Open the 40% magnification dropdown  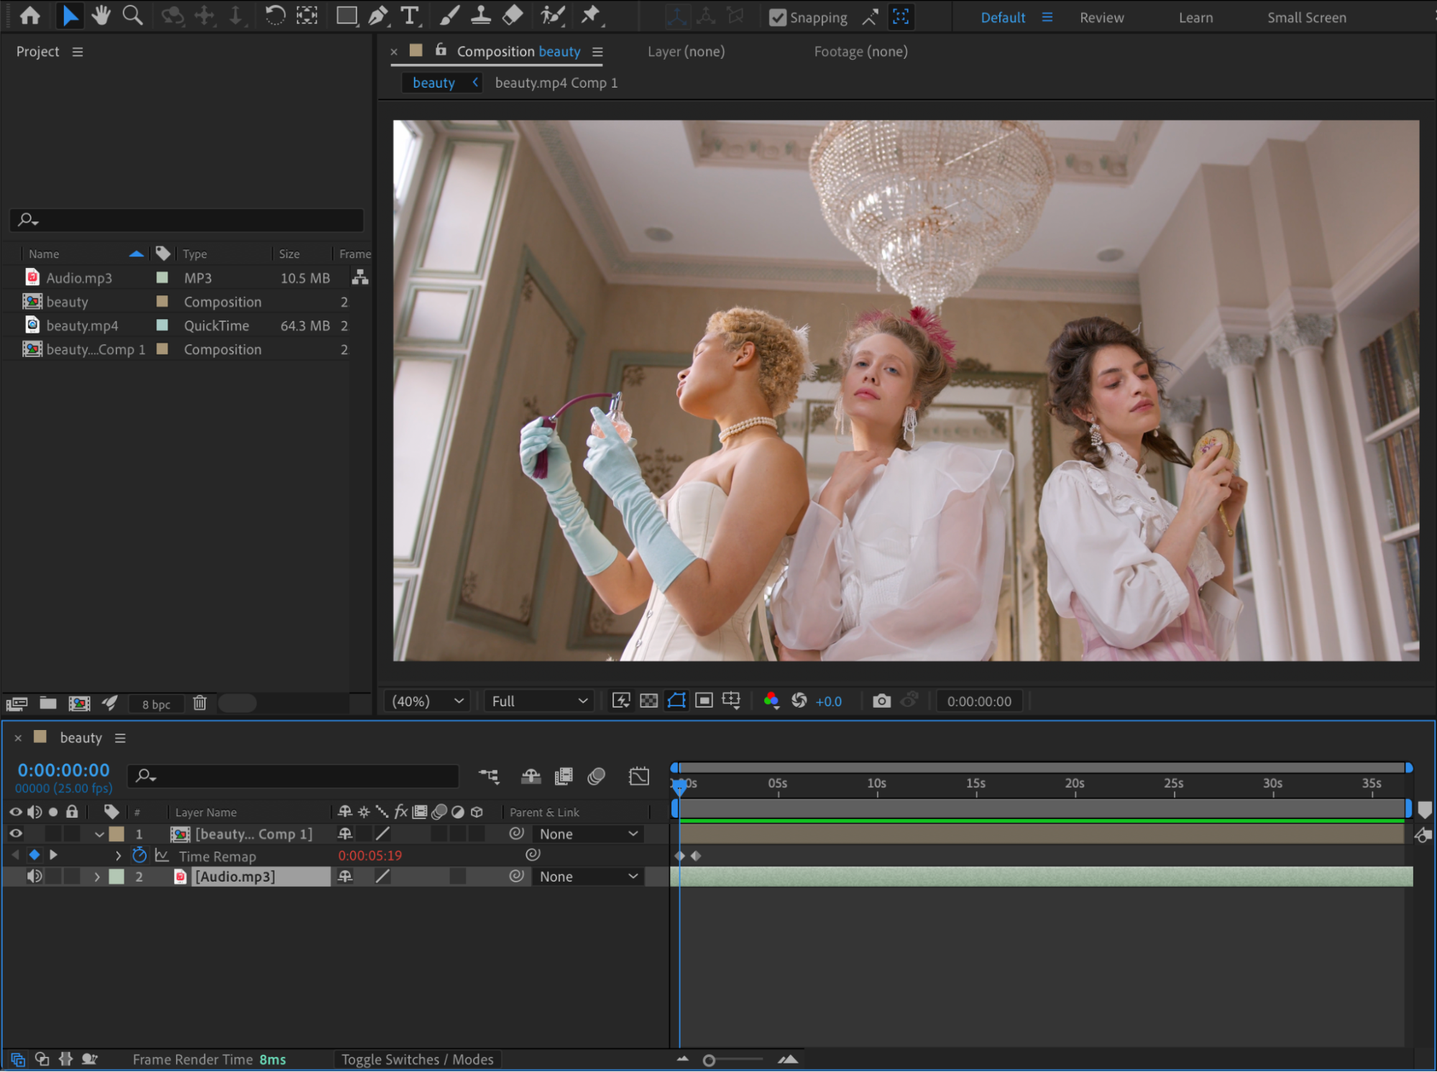coord(428,701)
